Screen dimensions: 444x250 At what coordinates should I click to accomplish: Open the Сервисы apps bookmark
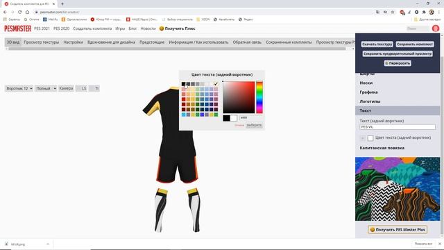[x=12, y=19]
